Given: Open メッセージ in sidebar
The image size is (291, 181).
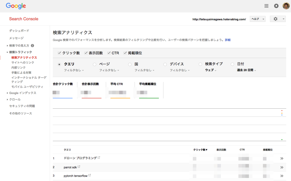Looking at the screenshot, I should tap(16, 38).
